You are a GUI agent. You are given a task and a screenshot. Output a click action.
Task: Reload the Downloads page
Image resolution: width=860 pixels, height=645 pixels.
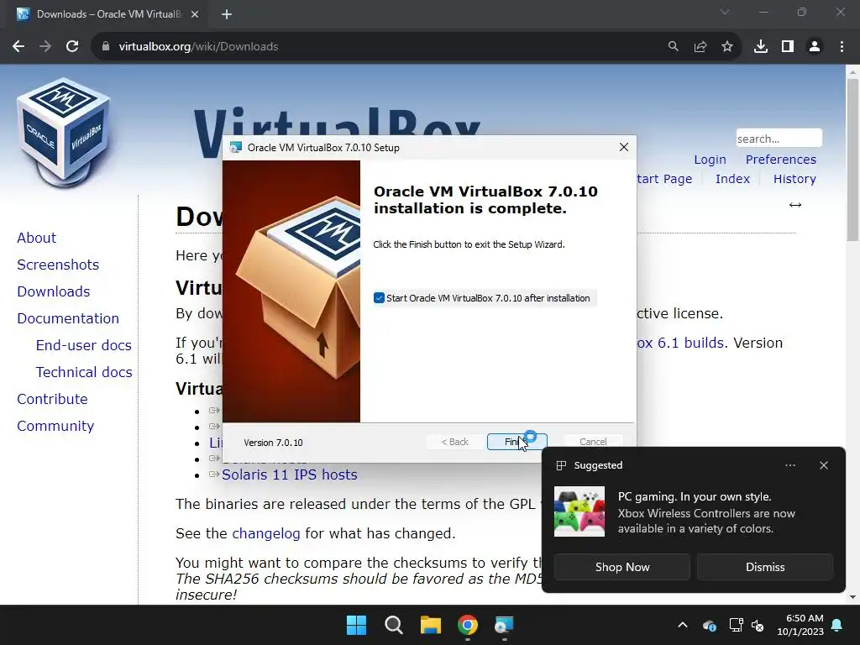(72, 47)
